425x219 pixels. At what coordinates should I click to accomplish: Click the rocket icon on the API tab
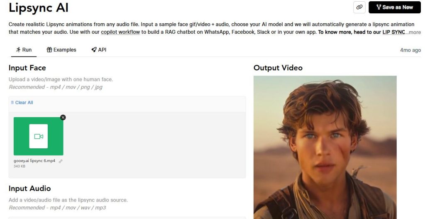pos(94,50)
